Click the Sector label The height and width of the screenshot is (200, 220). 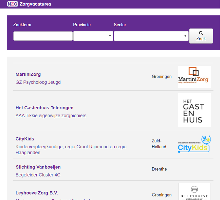(120, 25)
